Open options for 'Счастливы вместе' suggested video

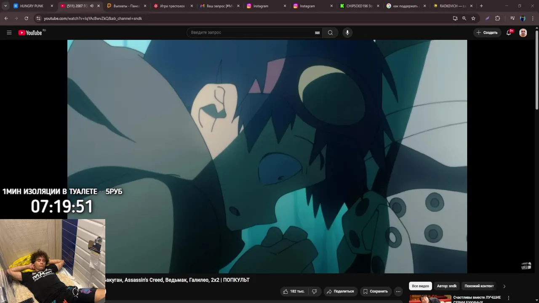click(508, 298)
